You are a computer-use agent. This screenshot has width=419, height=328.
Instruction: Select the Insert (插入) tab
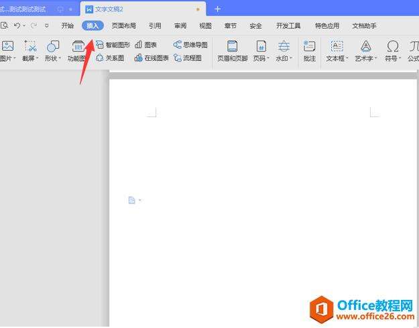tap(93, 25)
